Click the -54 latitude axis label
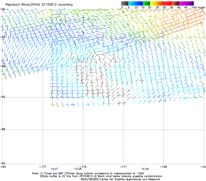 point(3,66)
